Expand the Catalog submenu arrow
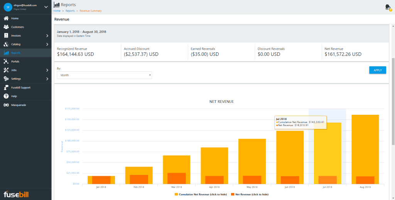 47,44
